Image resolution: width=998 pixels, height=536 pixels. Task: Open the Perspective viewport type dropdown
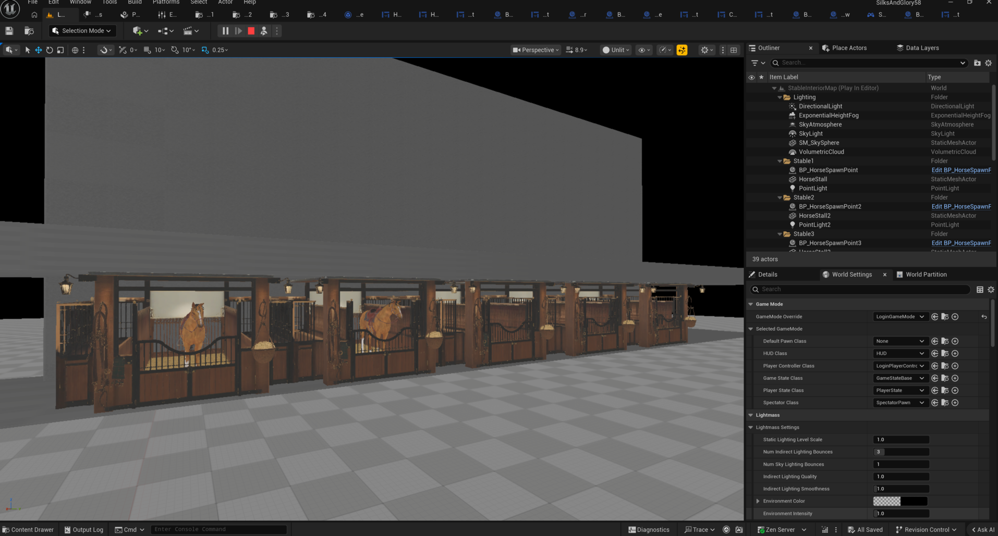click(x=535, y=50)
